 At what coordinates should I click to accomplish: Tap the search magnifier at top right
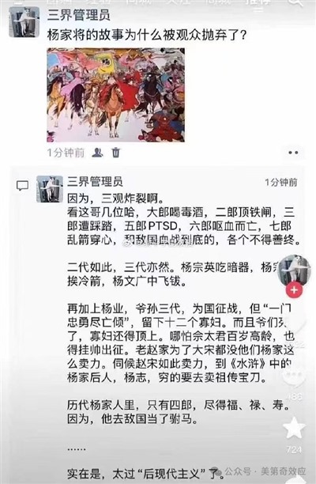(x=295, y=2)
